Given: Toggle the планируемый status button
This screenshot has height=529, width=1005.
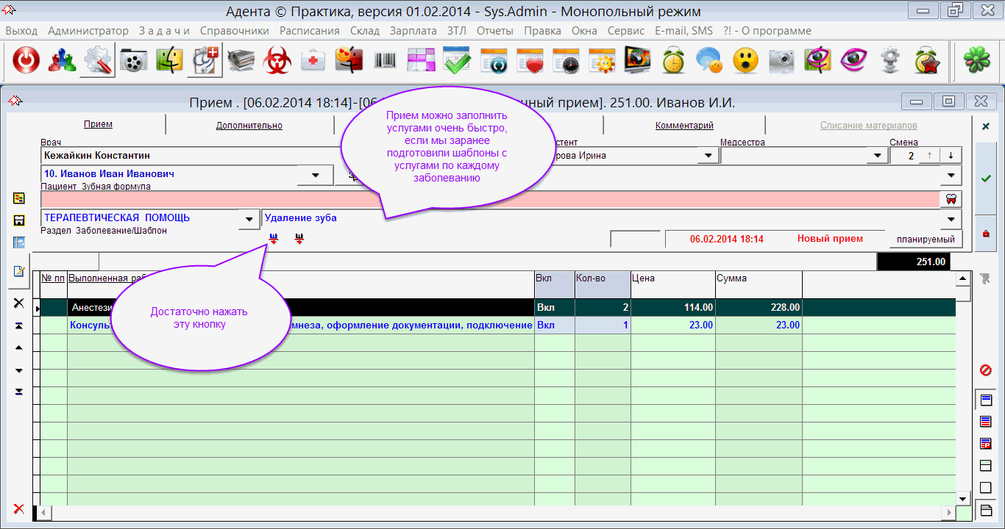Looking at the screenshot, I should [925, 240].
